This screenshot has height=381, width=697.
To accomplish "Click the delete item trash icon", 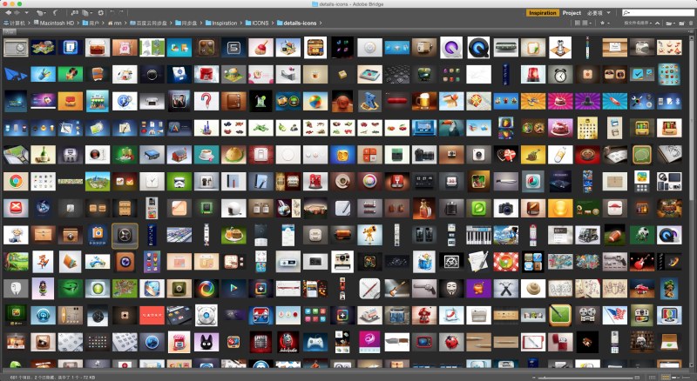I will (691, 23).
